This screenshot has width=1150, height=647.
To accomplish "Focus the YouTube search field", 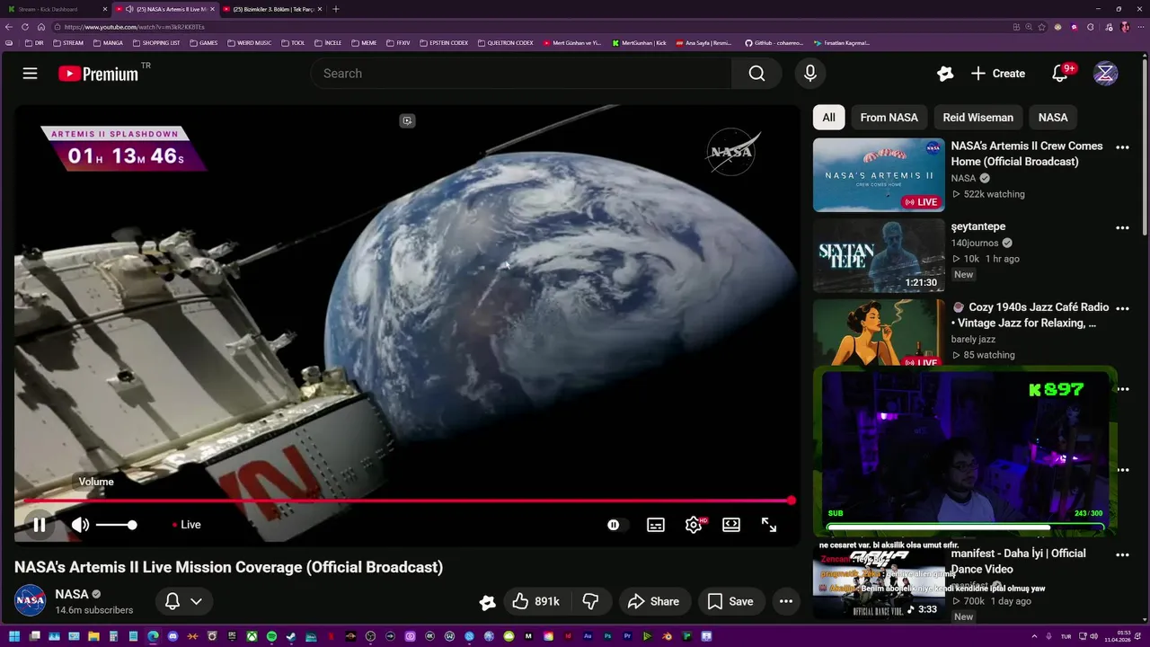I will point(521,74).
